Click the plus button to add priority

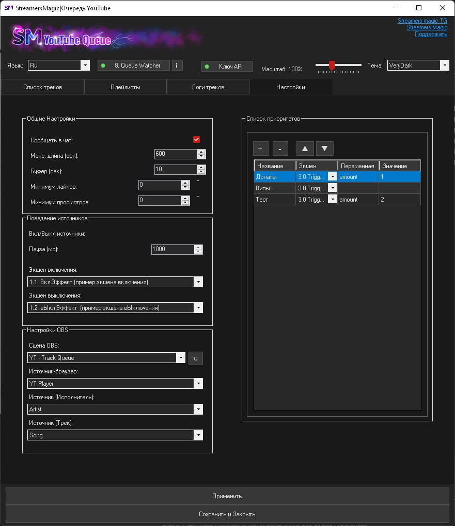(x=260, y=149)
